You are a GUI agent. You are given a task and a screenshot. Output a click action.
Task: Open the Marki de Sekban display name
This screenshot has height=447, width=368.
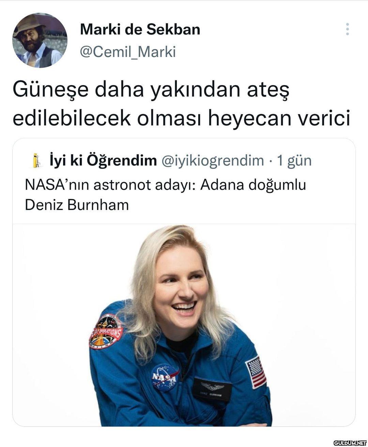[x=140, y=30]
